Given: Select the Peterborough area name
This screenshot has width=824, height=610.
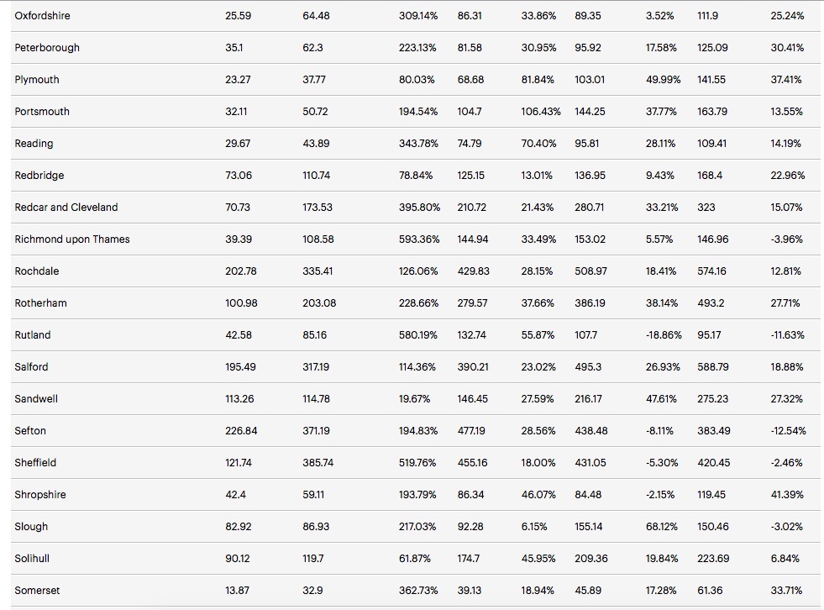Looking at the screenshot, I should click(x=47, y=48).
